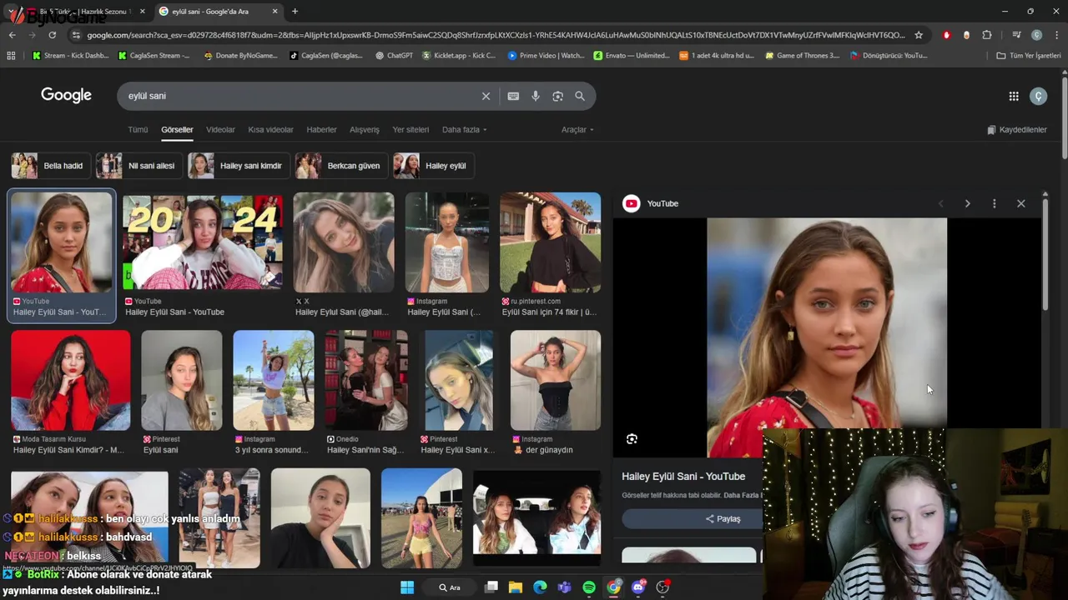Image resolution: width=1068 pixels, height=600 pixels.
Task: Select the address bar URL
Action: [495, 35]
